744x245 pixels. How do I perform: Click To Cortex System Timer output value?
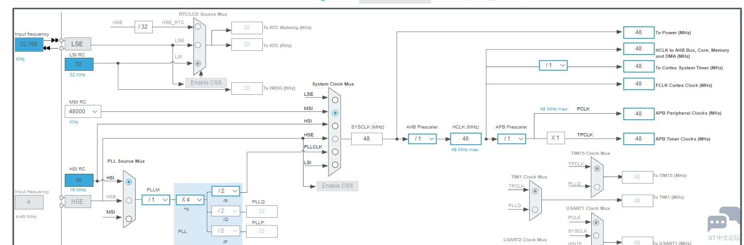coord(639,66)
